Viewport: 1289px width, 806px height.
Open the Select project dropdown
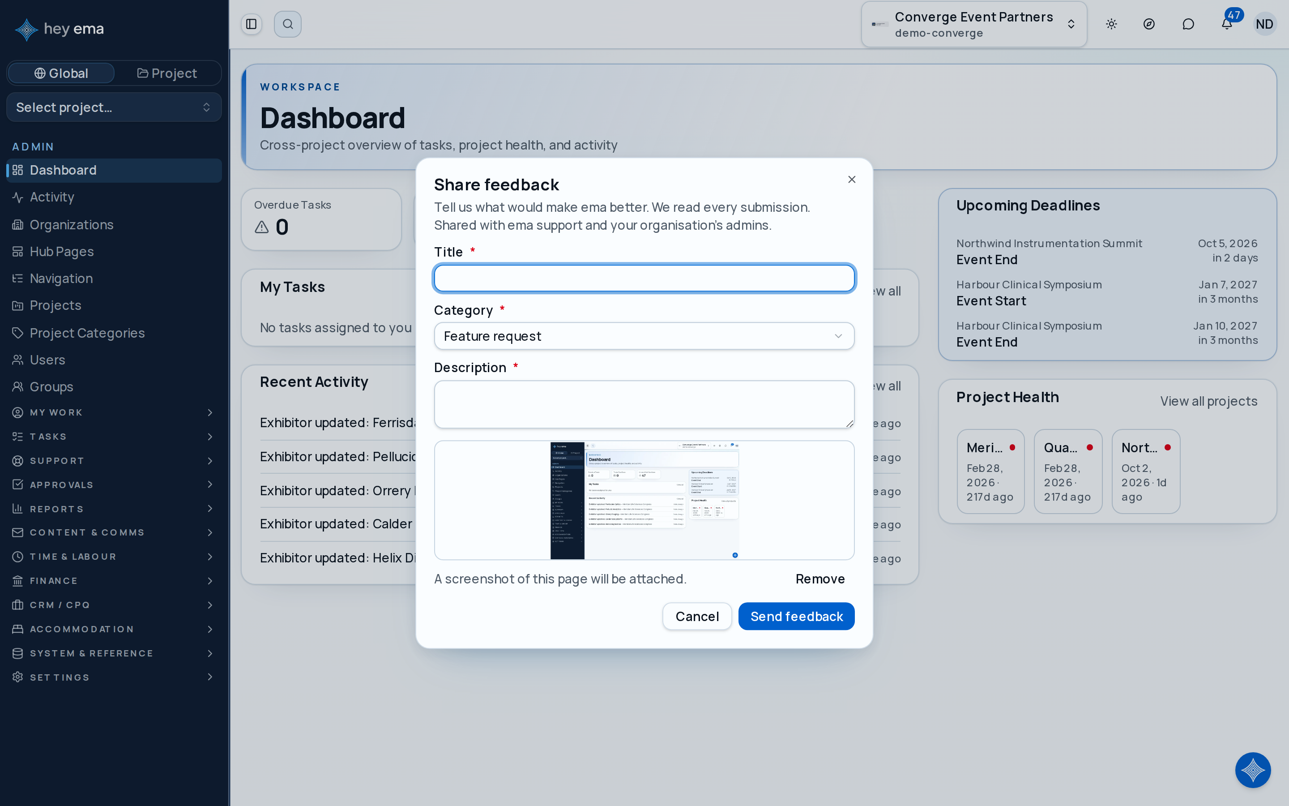[x=113, y=107]
